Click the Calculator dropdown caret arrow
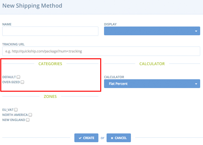The width and height of the screenshot is (203, 145). pos(196,84)
